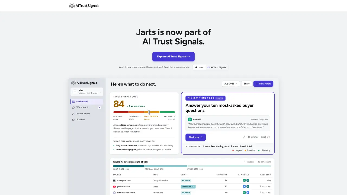Click the "Review site" type cell

[x=158, y=193]
